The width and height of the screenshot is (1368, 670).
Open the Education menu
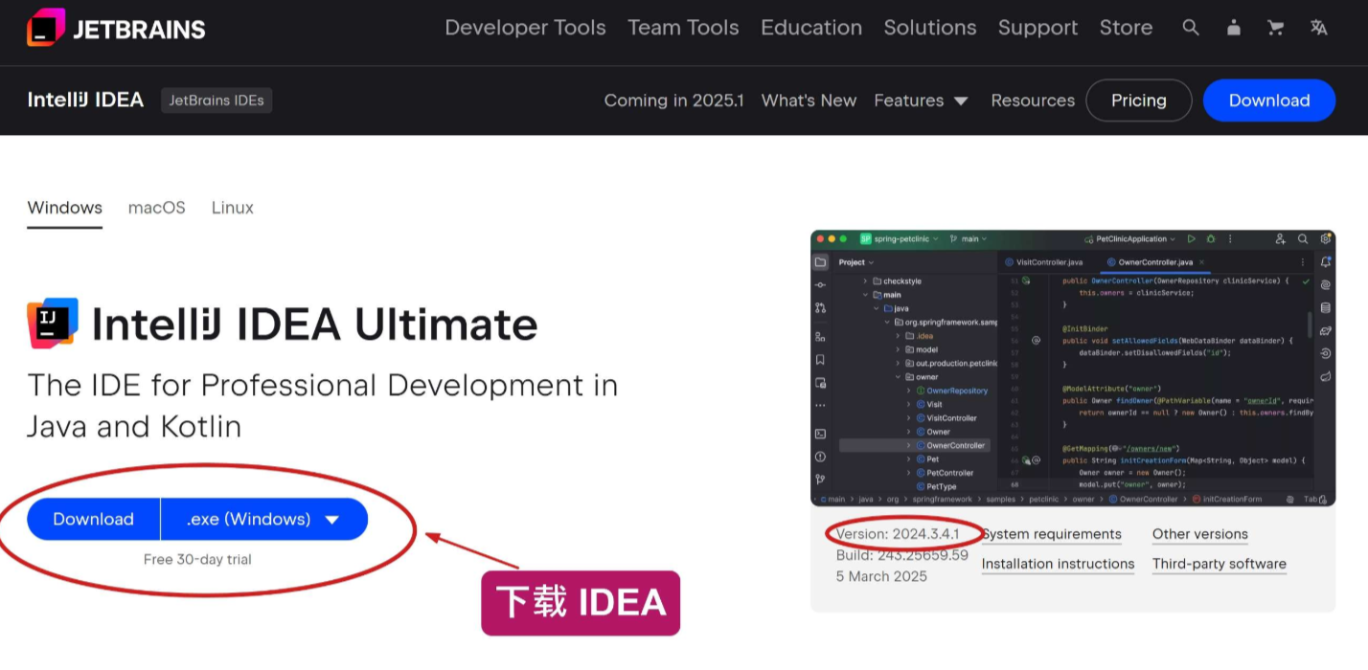click(x=811, y=28)
